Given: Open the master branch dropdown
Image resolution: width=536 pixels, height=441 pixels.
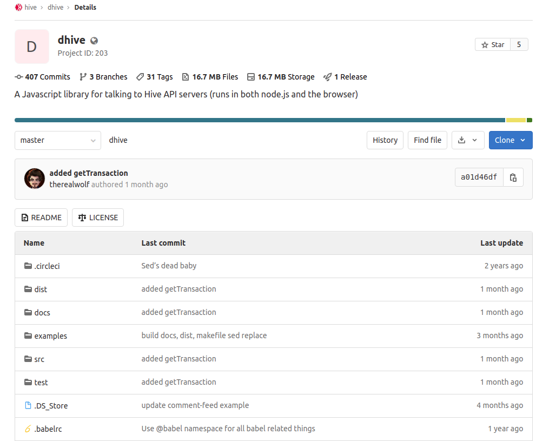Looking at the screenshot, I should click(58, 140).
